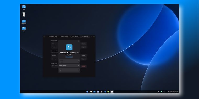Open the Website link row
Screen dimensions: 199x99
point(69,61)
